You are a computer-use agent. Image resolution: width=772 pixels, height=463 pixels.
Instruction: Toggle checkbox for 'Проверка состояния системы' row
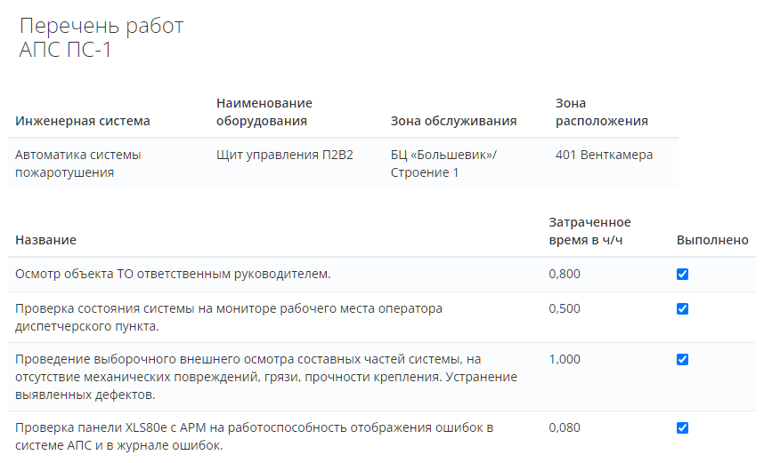(682, 309)
